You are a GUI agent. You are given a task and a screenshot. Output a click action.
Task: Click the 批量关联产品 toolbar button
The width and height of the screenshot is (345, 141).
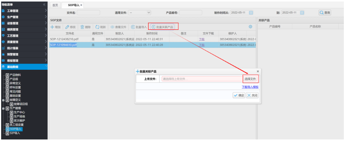[x=162, y=27]
